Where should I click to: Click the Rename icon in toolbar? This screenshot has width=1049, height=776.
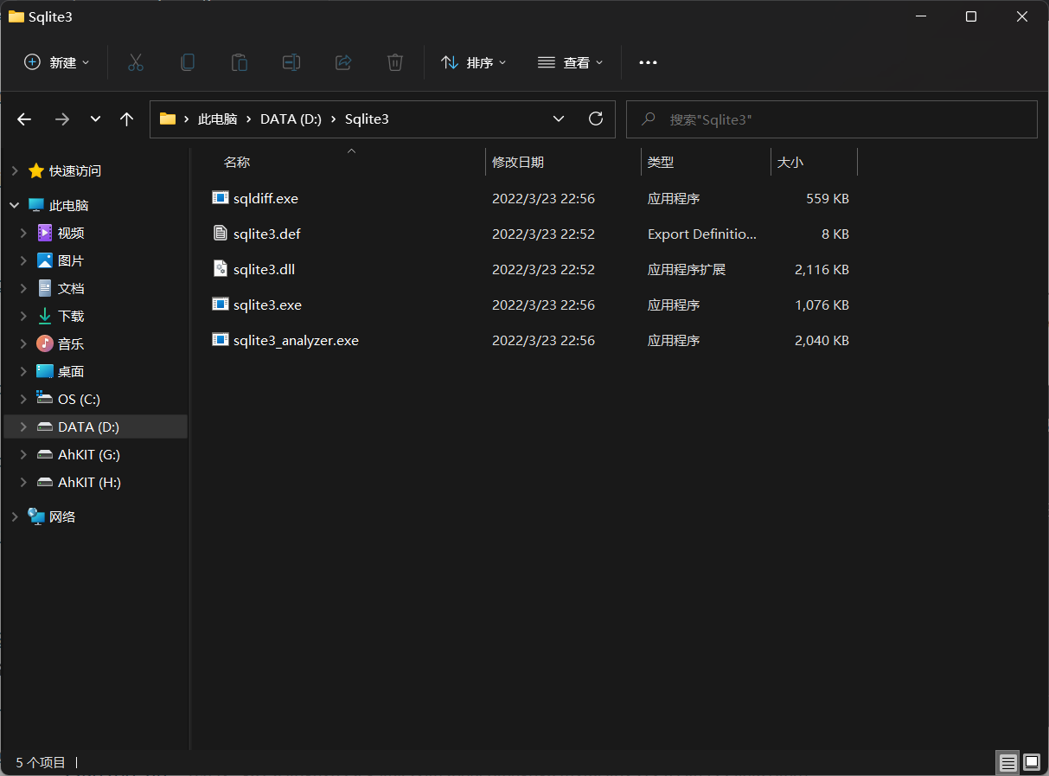point(291,62)
